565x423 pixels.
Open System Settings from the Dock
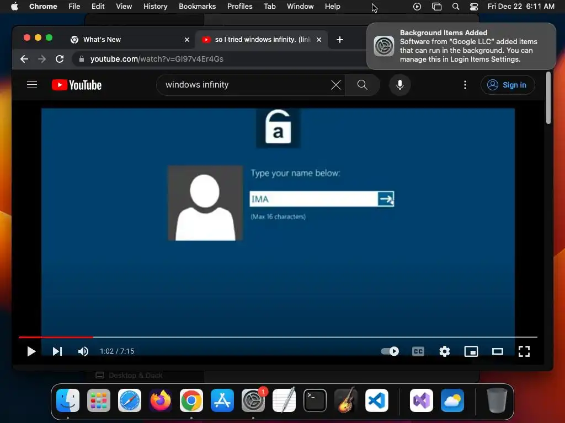click(x=253, y=400)
